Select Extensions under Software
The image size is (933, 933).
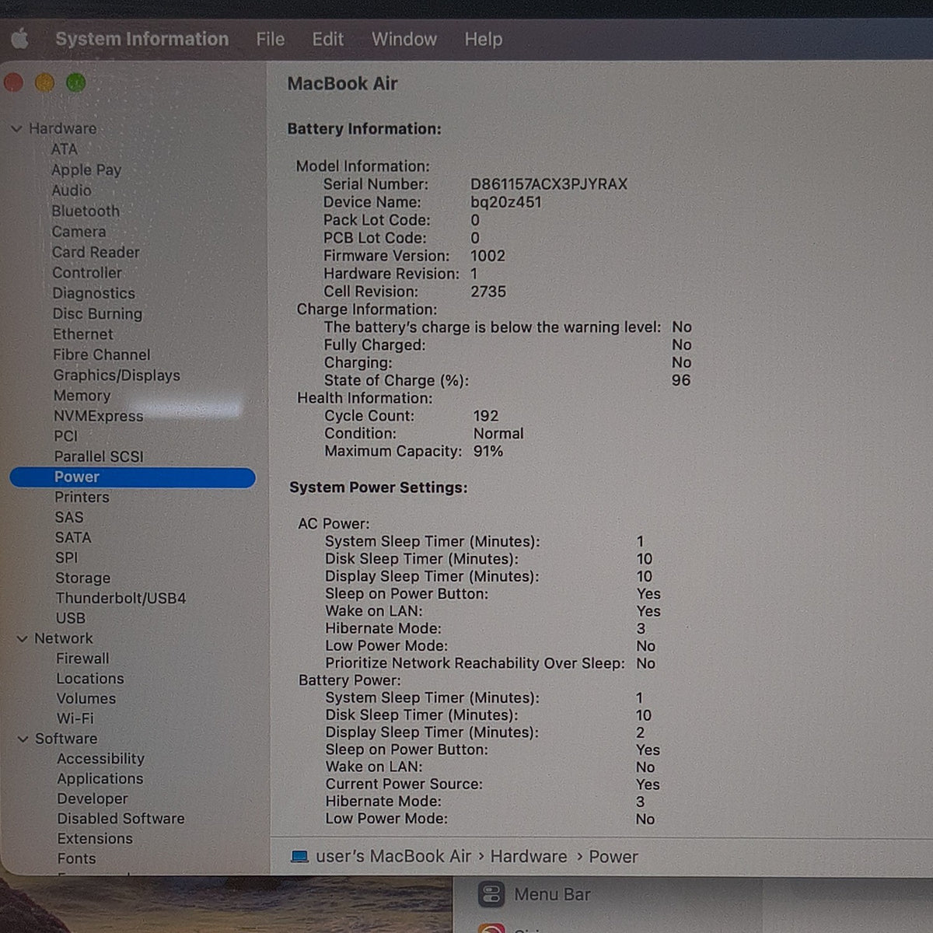point(95,839)
